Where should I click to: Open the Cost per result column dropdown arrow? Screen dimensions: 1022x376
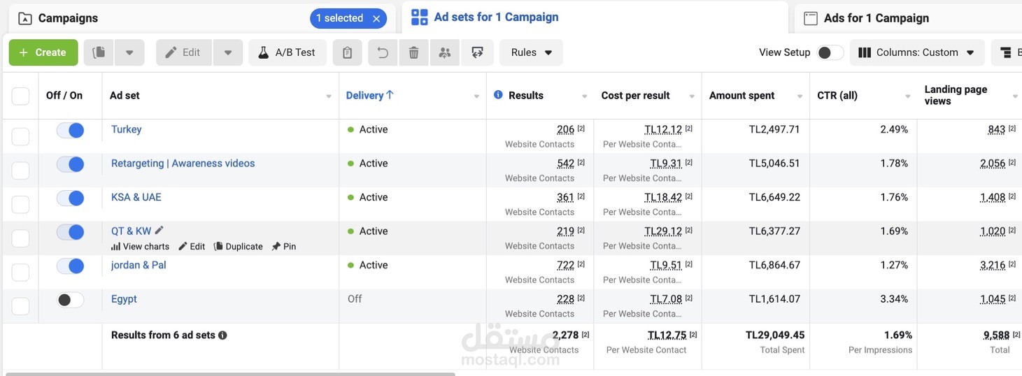pyautogui.click(x=692, y=96)
